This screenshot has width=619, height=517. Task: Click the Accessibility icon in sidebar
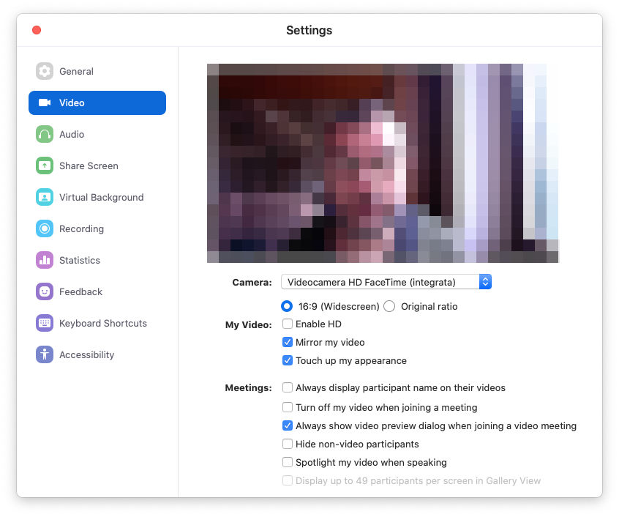(45, 354)
